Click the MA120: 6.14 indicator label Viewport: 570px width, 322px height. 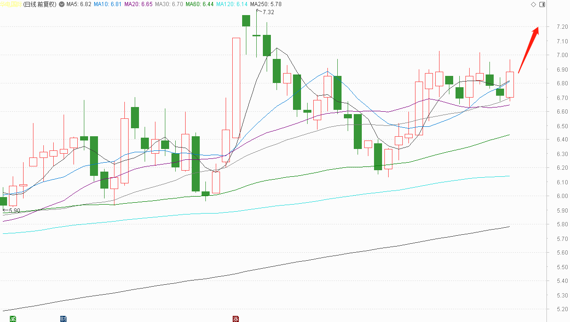point(232,4)
